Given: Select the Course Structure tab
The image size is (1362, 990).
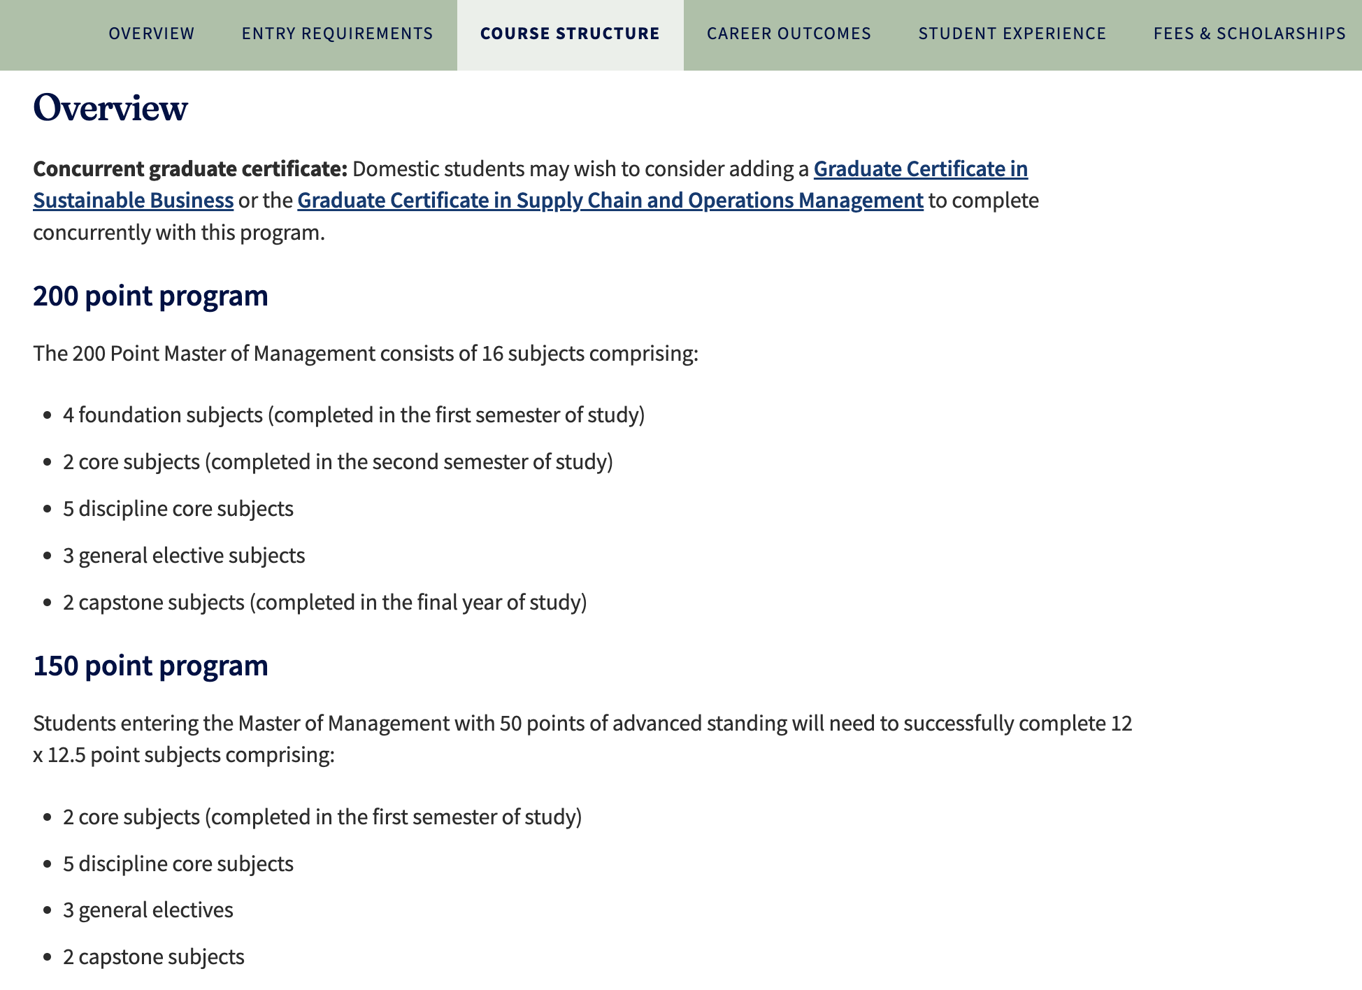Looking at the screenshot, I should click(x=570, y=34).
